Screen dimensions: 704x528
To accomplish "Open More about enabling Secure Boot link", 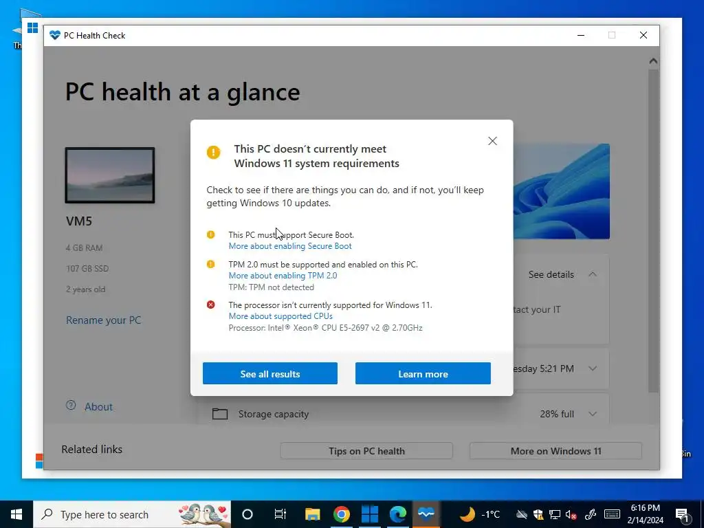I will (290, 246).
